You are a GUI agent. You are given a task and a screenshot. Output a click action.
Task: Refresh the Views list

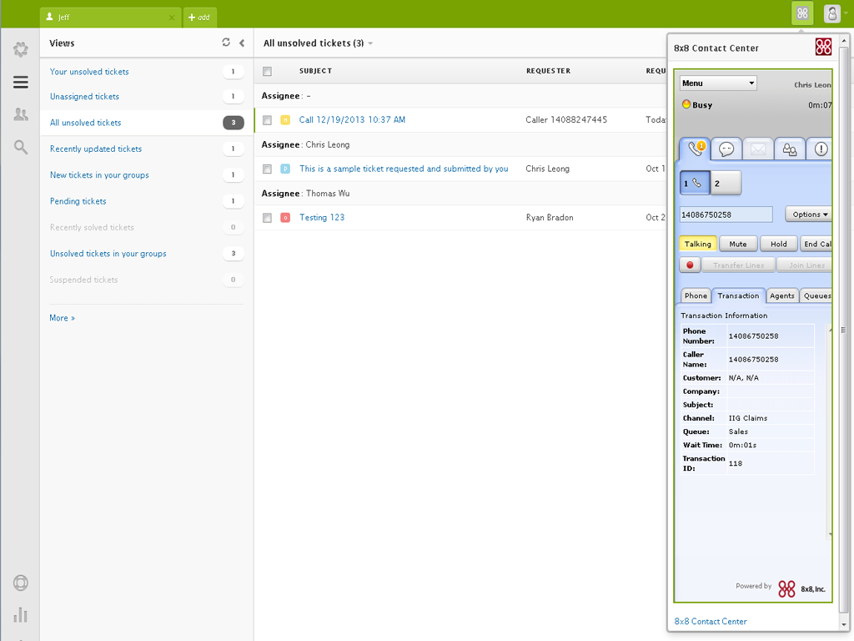click(224, 43)
